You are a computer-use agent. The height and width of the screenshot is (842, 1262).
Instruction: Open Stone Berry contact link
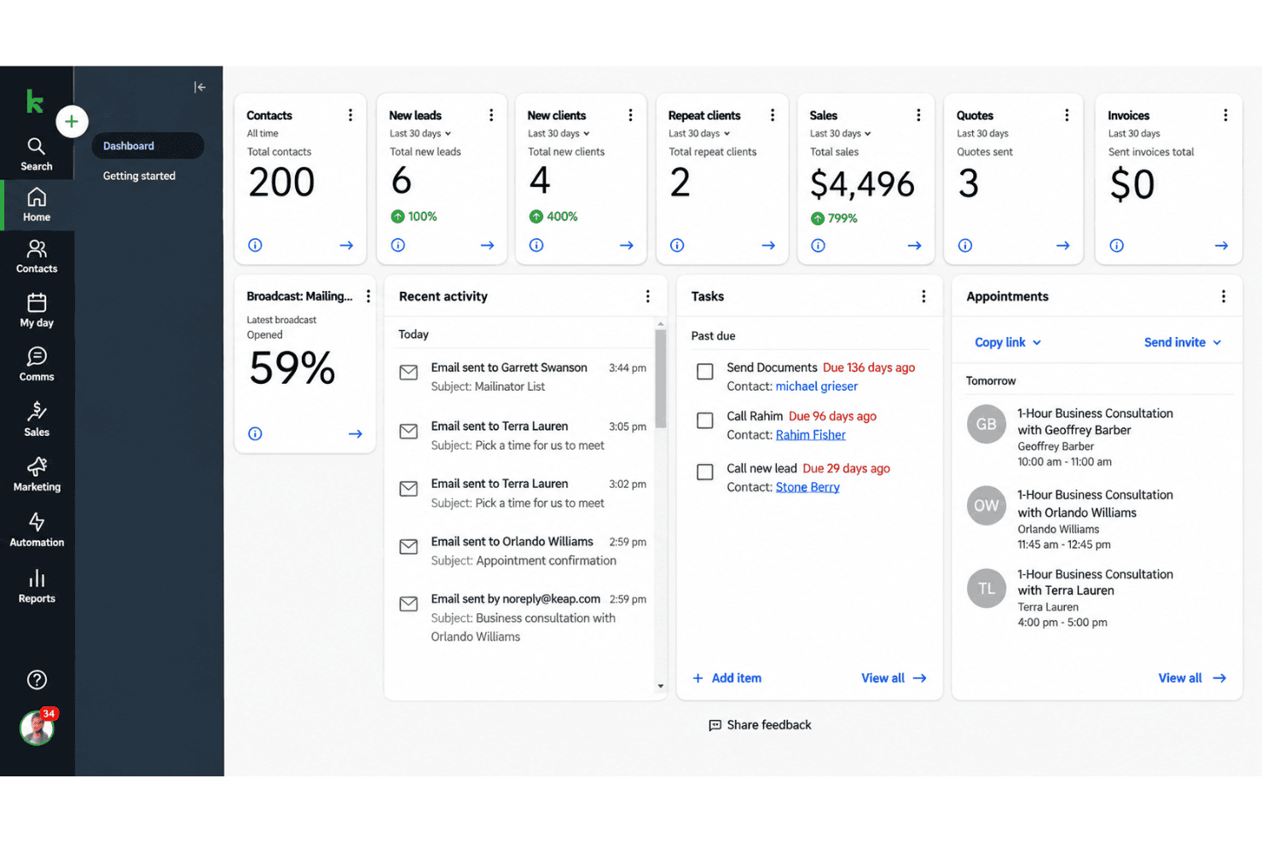tap(808, 487)
